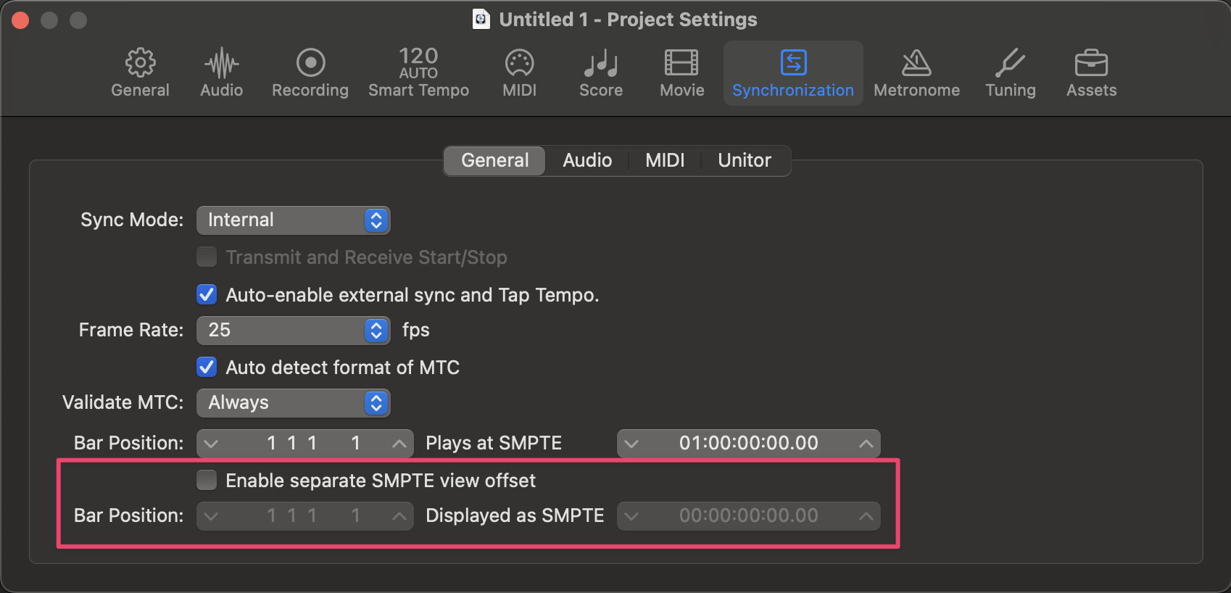This screenshot has height=593, width=1231.
Task: Select the Tuning fork settings pane
Action: pyautogui.click(x=1010, y=73)
